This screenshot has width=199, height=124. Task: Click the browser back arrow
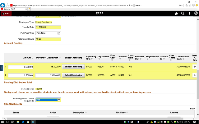click(3, 5)
